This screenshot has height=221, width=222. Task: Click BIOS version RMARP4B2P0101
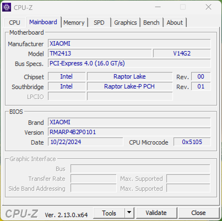[129, 132]
